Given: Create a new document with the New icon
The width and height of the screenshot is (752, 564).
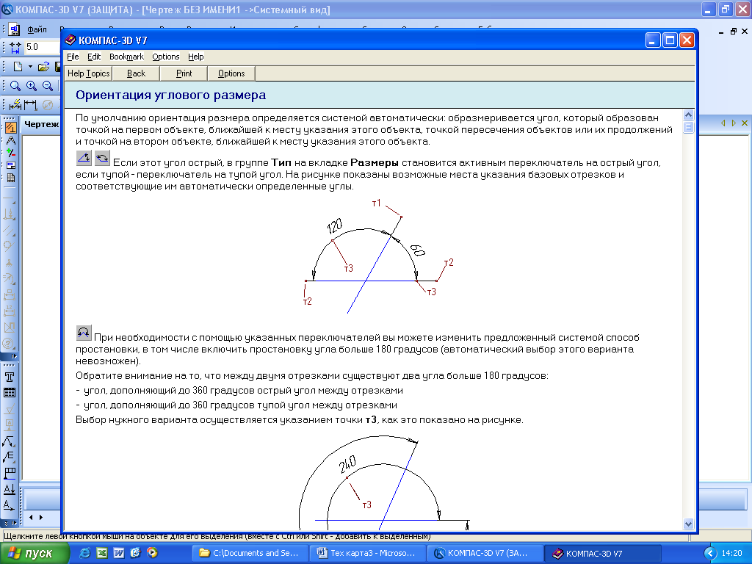Looking at the screenshot, I should (x=18, y=66).
